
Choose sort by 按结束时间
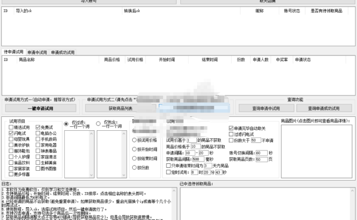click(x=134, y=159)
